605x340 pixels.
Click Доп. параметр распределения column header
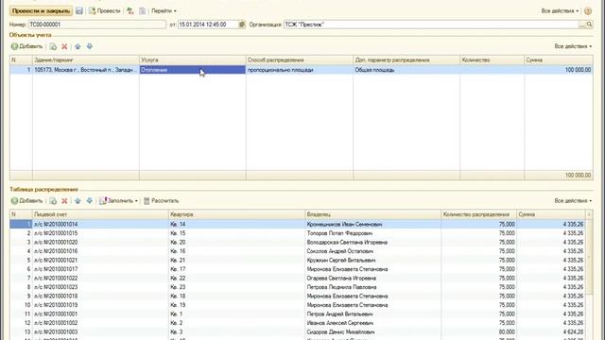click(x=406, y=60)
